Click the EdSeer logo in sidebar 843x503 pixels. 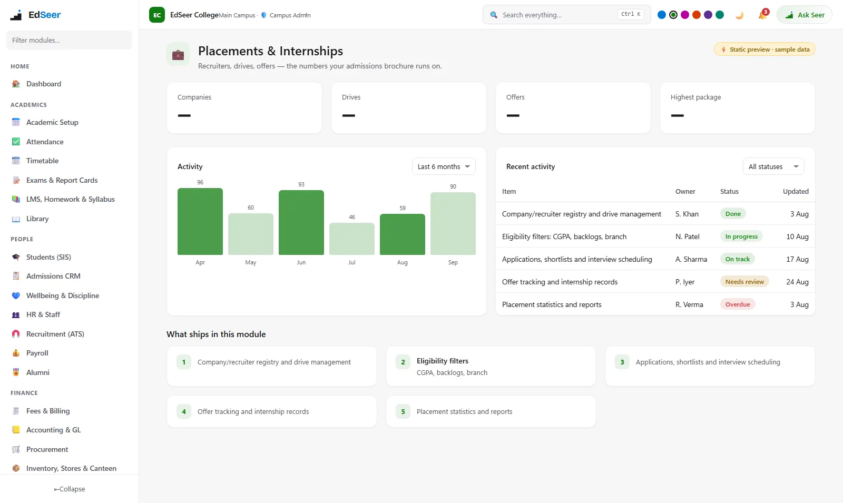36,15
